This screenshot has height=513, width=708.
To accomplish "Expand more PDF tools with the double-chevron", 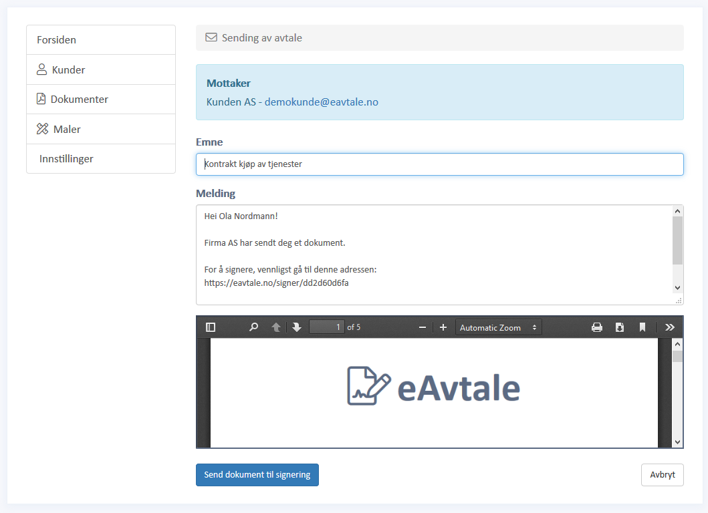I will point(669,327).
